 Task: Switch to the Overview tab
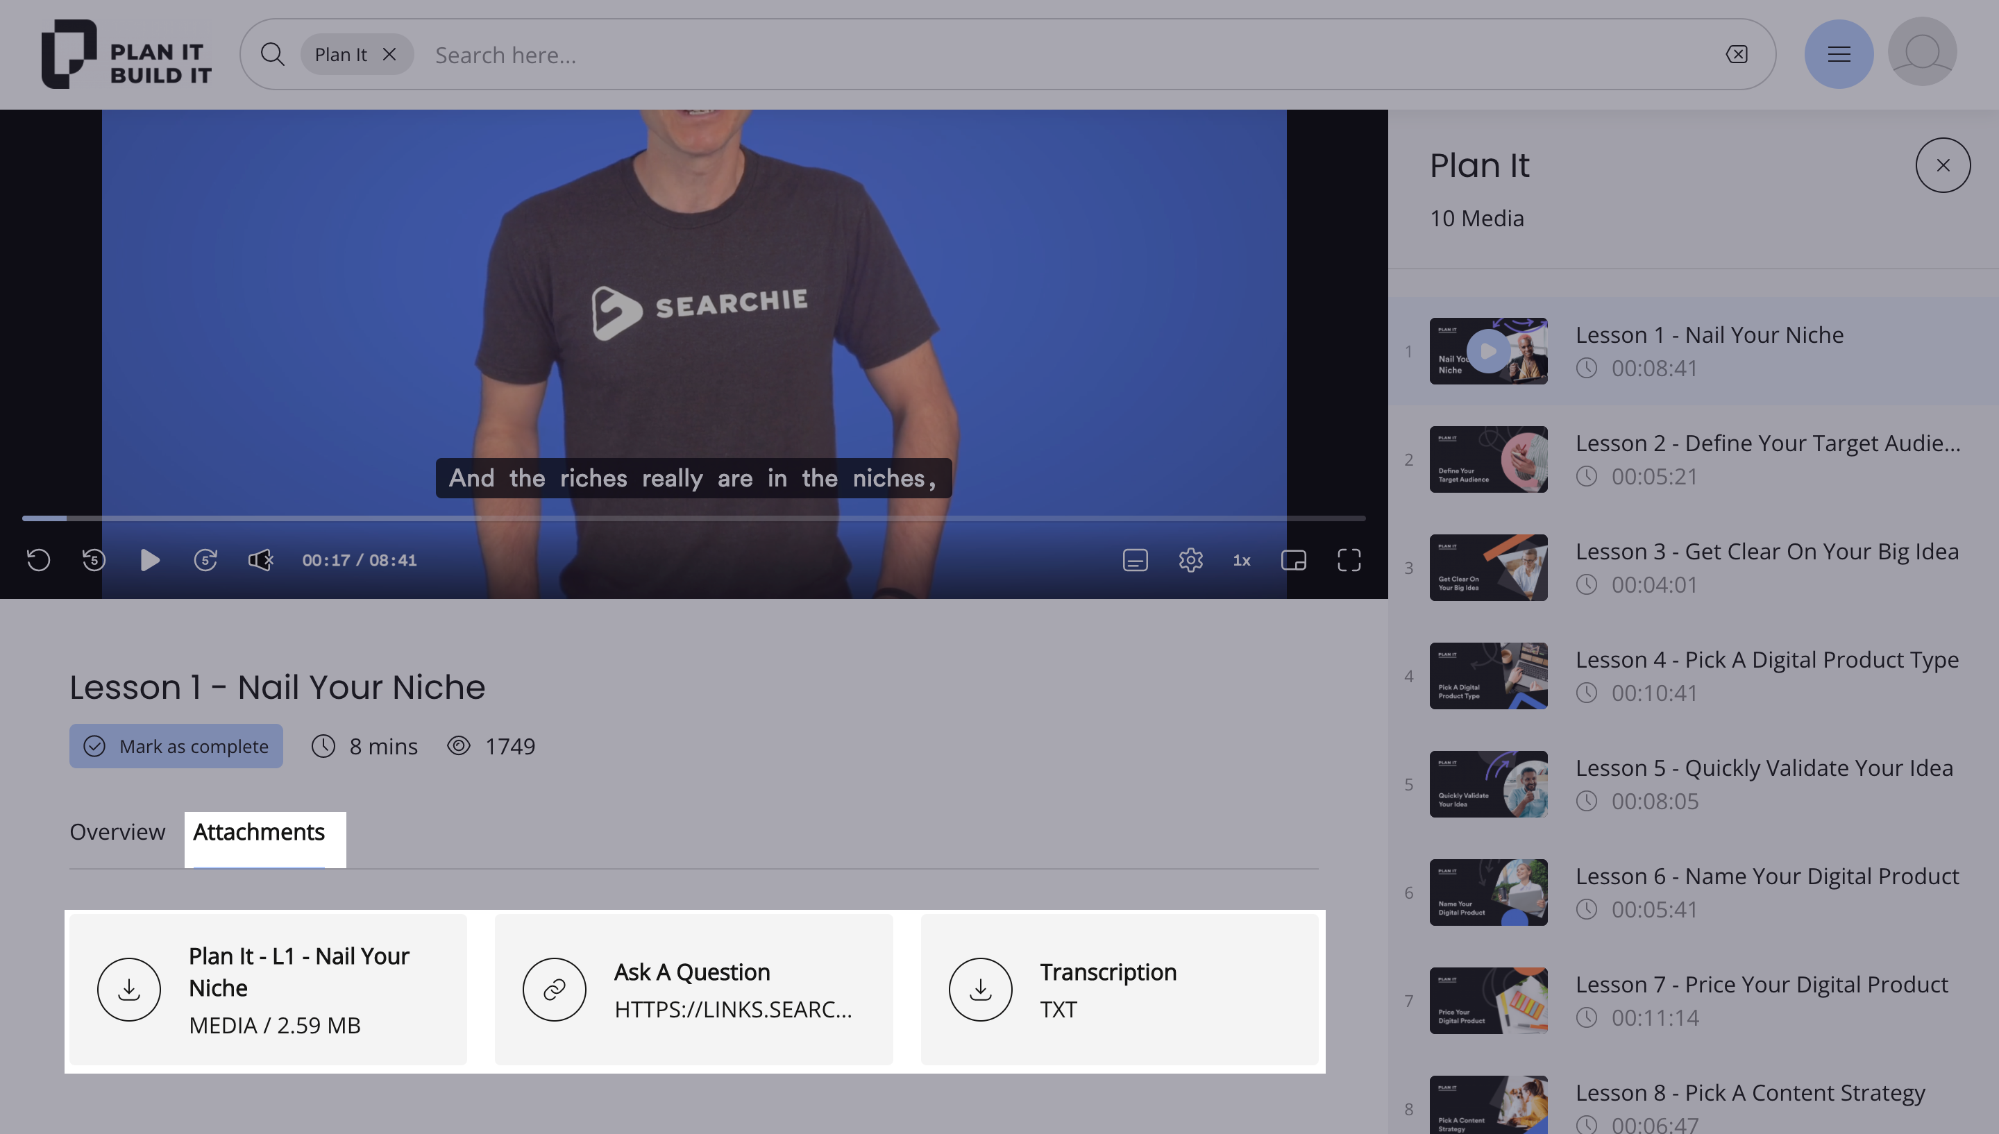pyautogui.click(x=117, y=832)
